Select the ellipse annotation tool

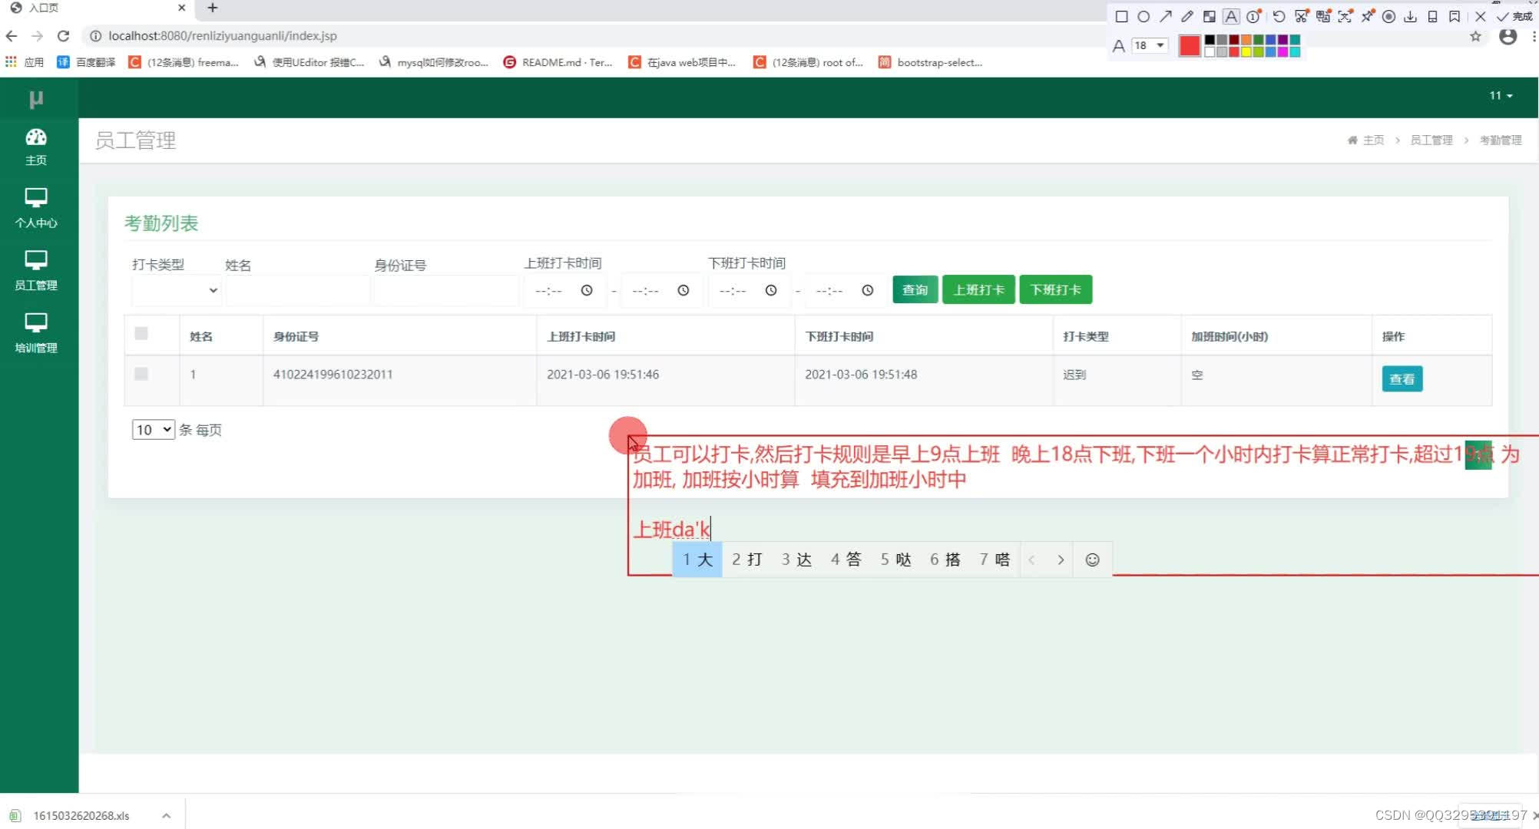(x=1143, y=17)
